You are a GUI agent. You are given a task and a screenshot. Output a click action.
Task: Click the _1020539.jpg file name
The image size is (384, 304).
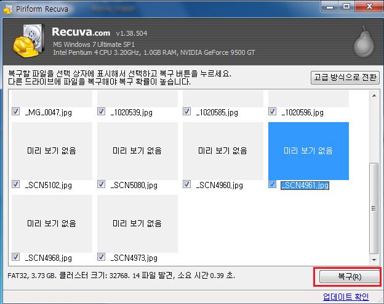tap(131, 113)
